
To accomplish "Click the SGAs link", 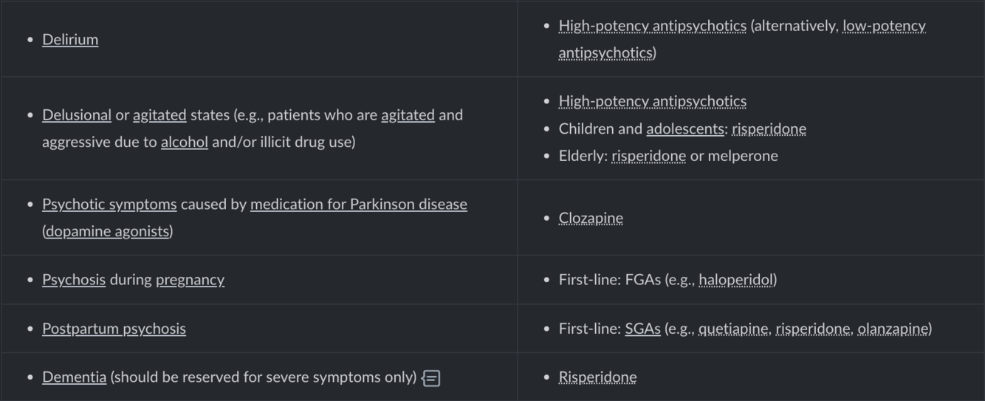I will click(642, 329).
